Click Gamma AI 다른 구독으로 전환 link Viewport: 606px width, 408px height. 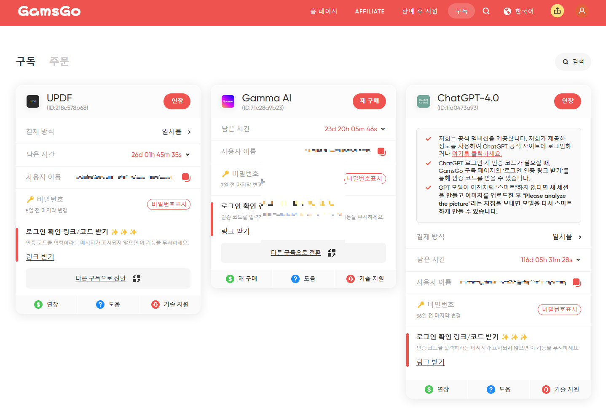296,253
